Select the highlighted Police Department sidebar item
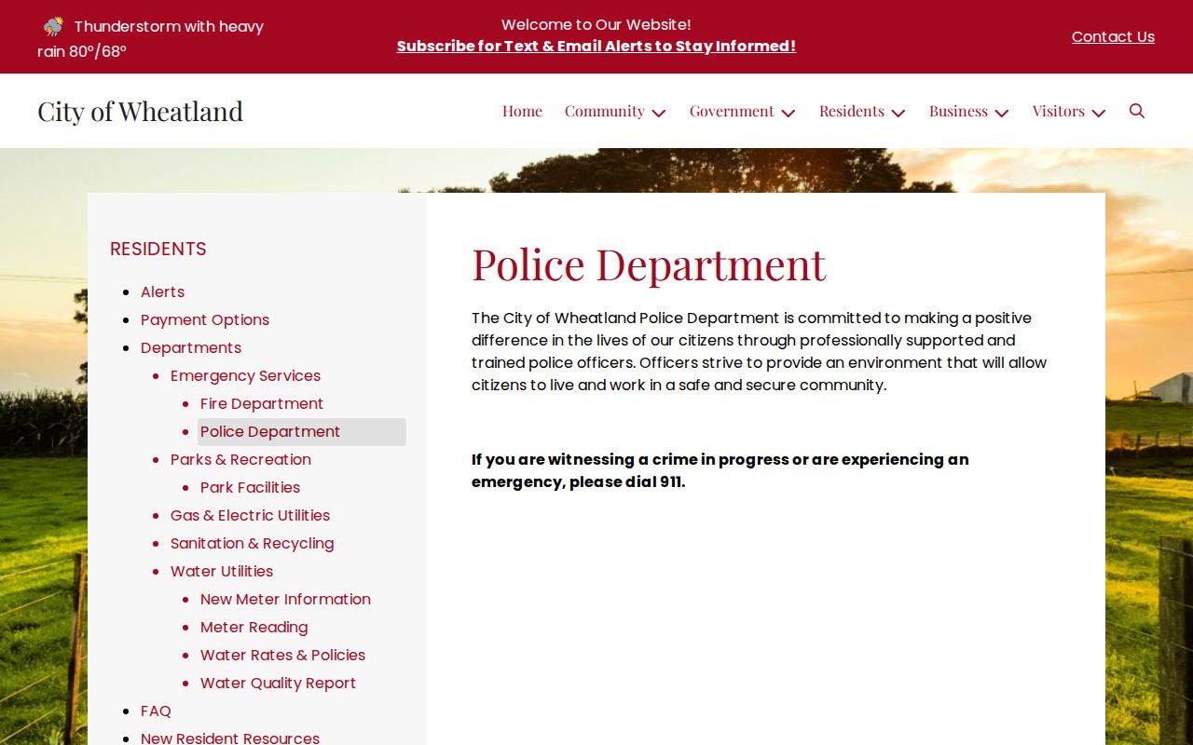 pos(302,431)
